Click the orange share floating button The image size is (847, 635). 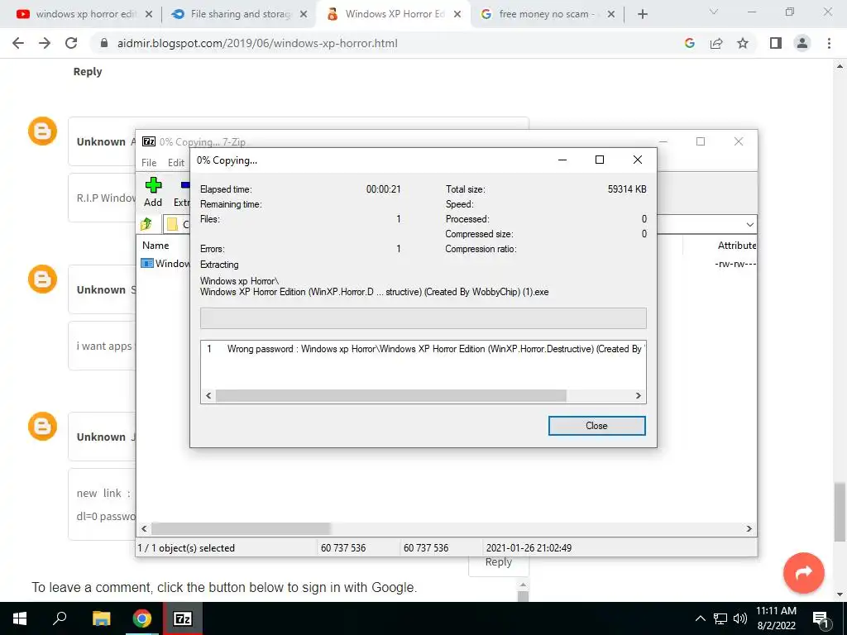(804, 572)
